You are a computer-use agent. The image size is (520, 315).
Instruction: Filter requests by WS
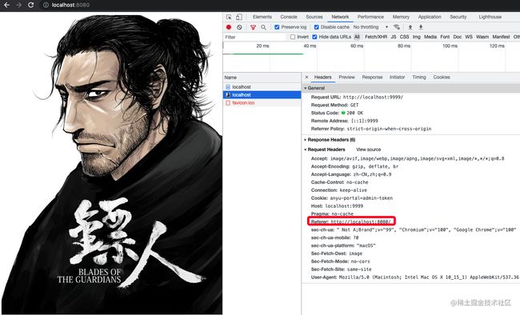click(x=469, y=37)
